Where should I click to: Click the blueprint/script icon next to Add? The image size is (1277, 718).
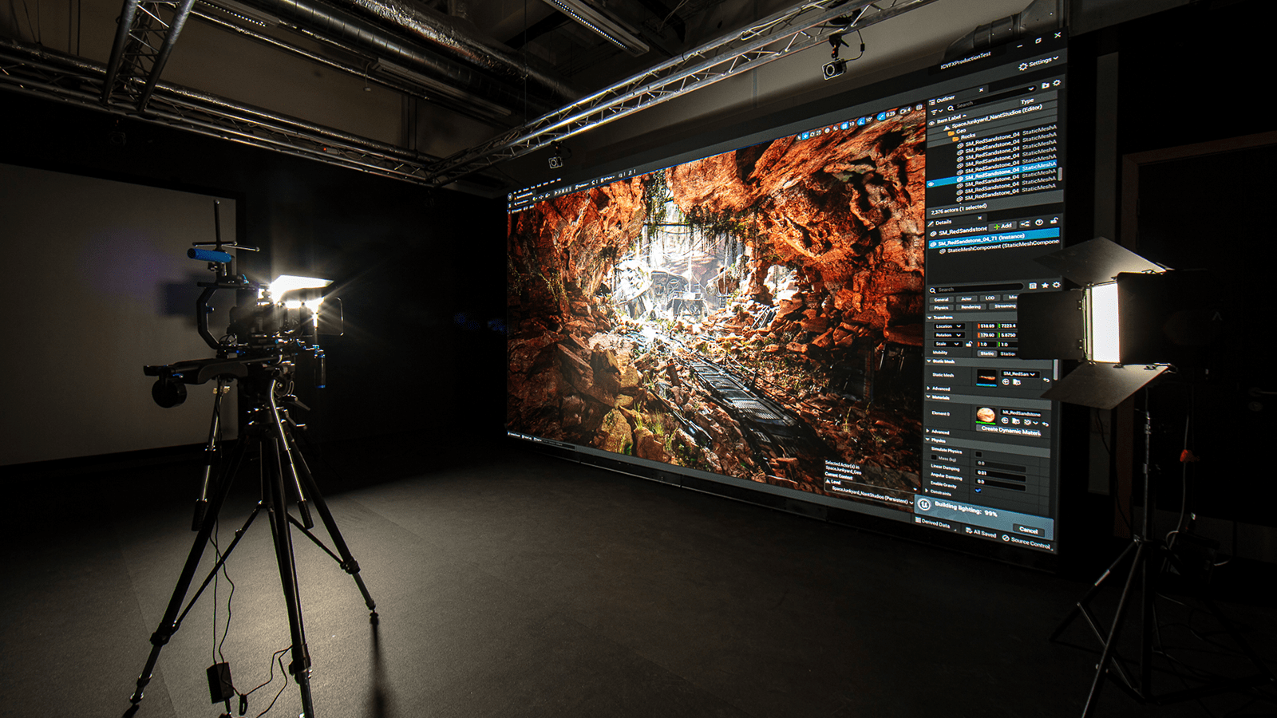[x=1025, y=224]
